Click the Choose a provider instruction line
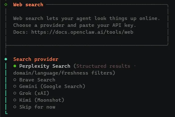This screenshot has width=175, height=117. [75, 25]
